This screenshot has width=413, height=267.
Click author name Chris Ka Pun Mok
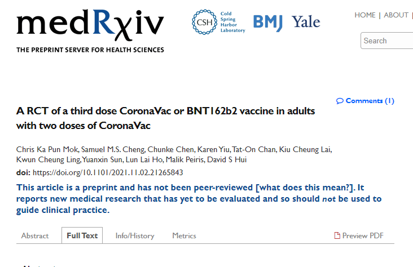47,149
